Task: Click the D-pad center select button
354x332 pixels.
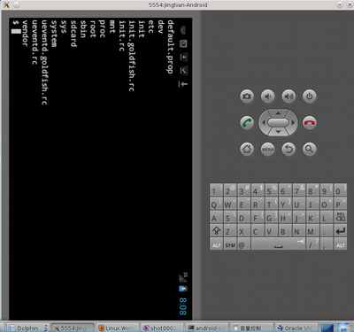Action: click(x=278, y=122)
